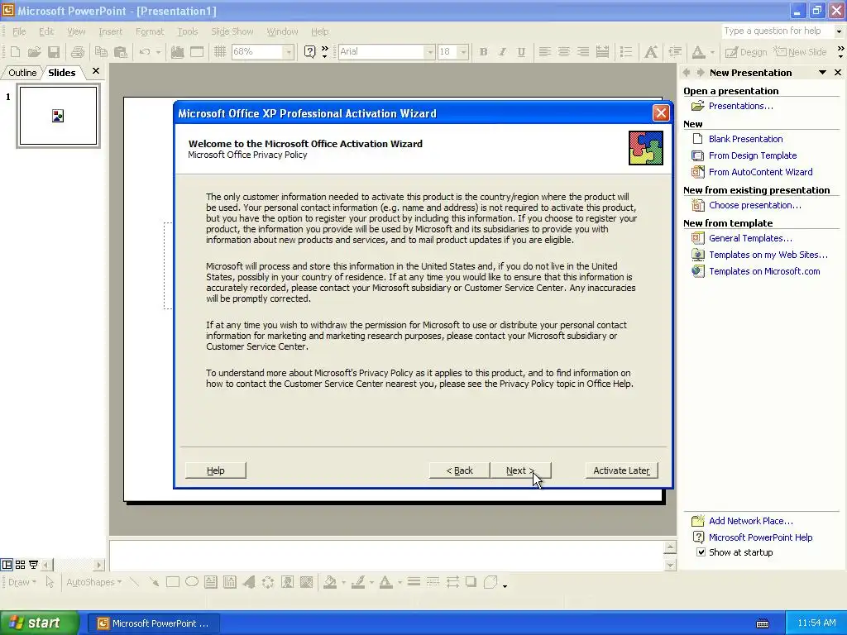Toggle Center alignment button

(564, 52)
